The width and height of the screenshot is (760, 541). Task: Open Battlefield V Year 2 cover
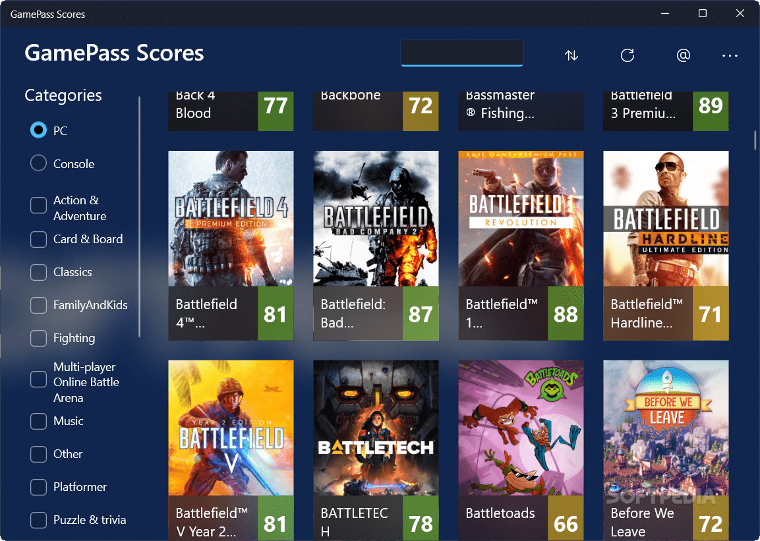click(231, 428)
